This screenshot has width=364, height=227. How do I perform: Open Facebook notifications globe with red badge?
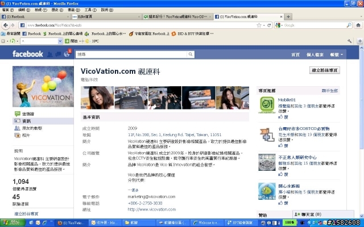tap(67, 54)
